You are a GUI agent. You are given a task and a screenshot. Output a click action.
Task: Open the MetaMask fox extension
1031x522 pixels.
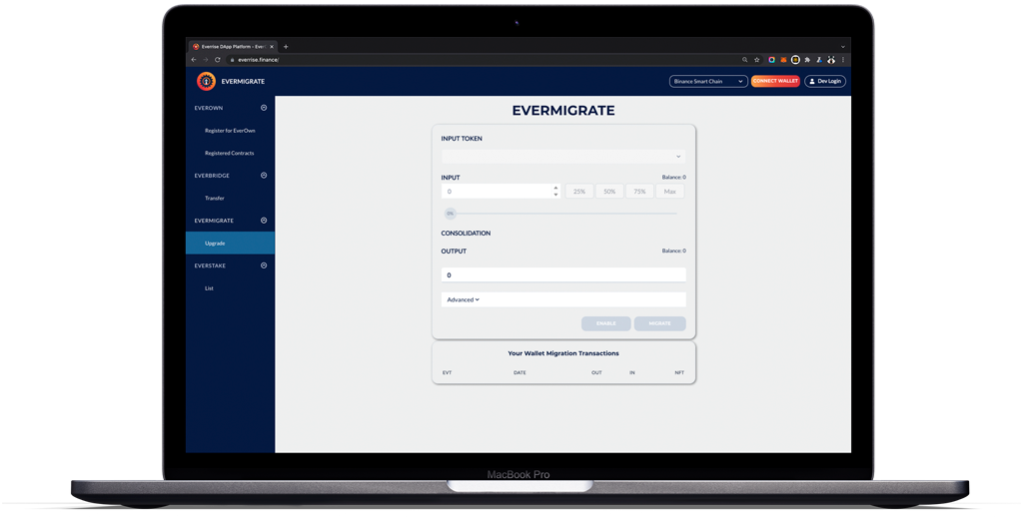(783, 60)
